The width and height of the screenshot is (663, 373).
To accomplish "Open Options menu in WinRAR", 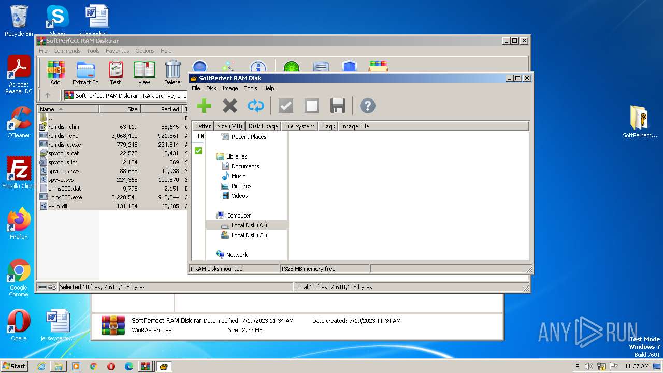I will tap(145, 51).
